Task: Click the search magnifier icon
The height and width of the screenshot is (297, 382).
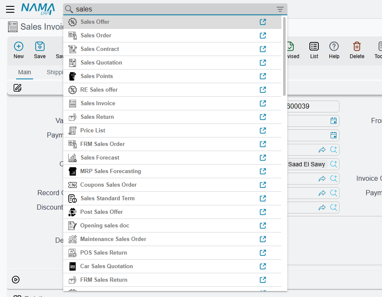Action: pos(69,9)
